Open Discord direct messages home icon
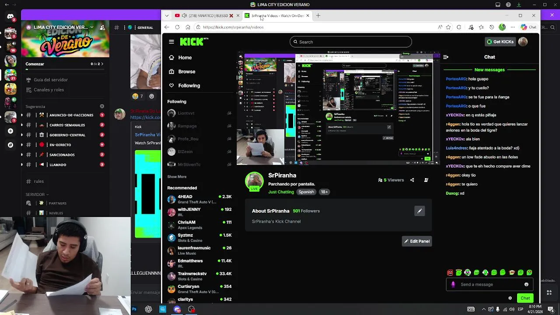Screen dimensions: 560x315 pyautogui.click(x=10, y=17)
